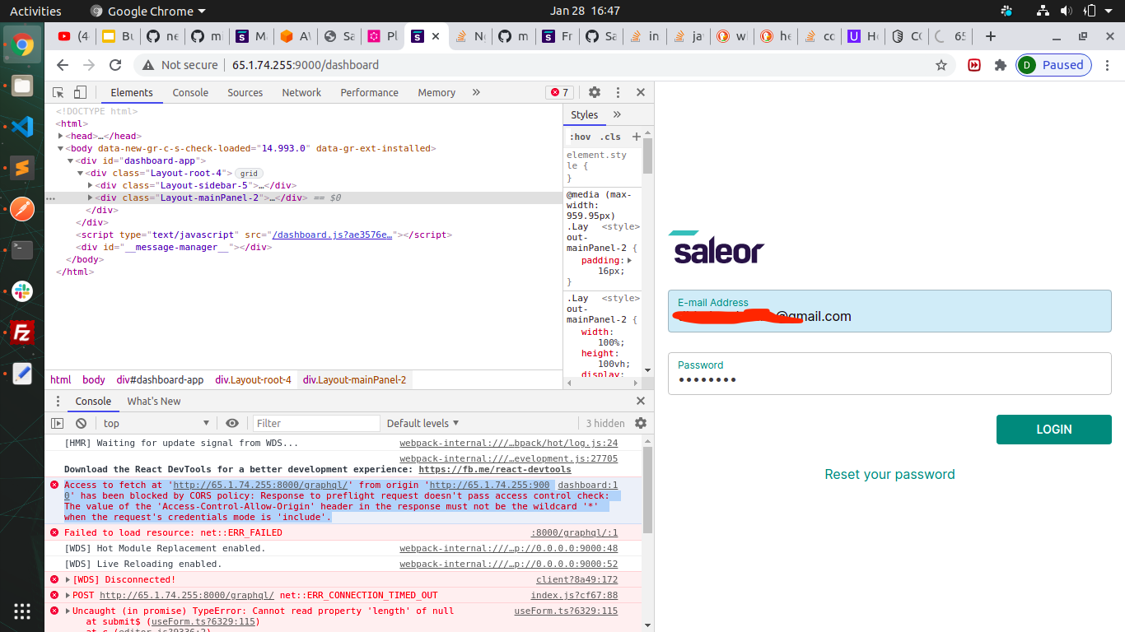This screenshot has height=632, width=1125.
Task: Toggle the :hov element state panel
Action: 581,137
